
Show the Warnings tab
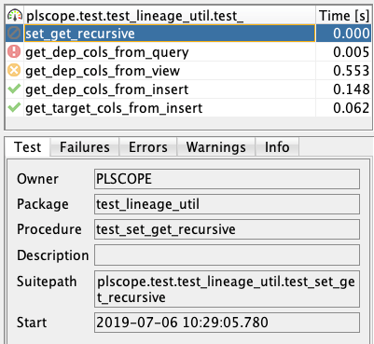click(x=215, y=147)
